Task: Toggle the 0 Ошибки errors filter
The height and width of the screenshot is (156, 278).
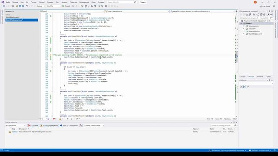Action: point(33,125)
